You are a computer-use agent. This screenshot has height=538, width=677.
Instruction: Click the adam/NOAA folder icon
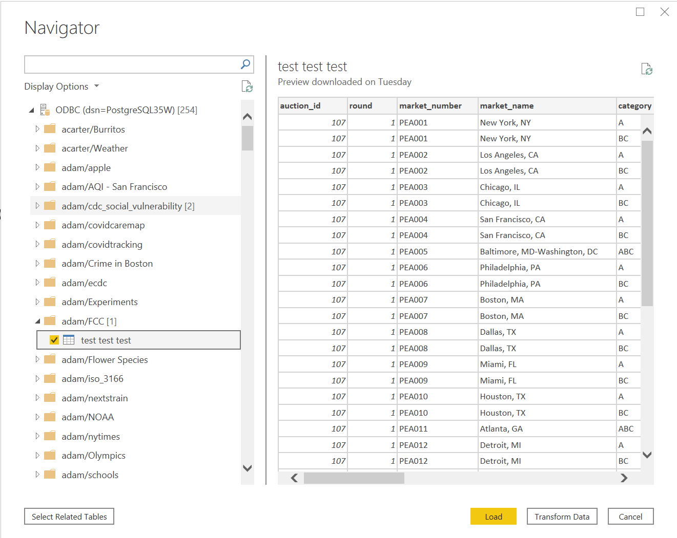(50, 417)
